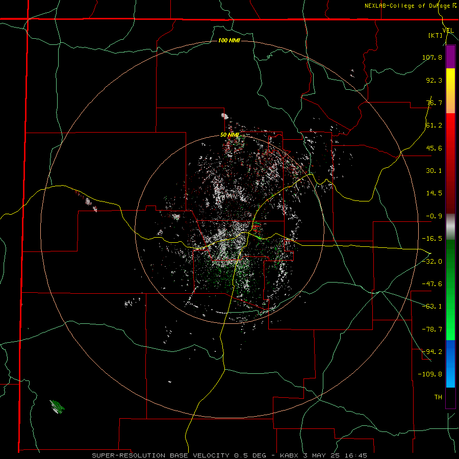The width and height of the screenshot is (459, 459).
Task: Click the white echo blob above the 50 NMI label
Action: 225,116
